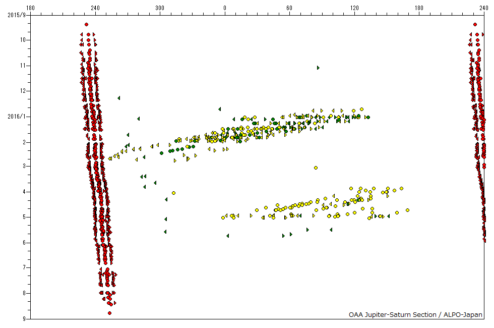Click the "5" month label on the date axis
494x328 pixels.
[x=24, y=217]
